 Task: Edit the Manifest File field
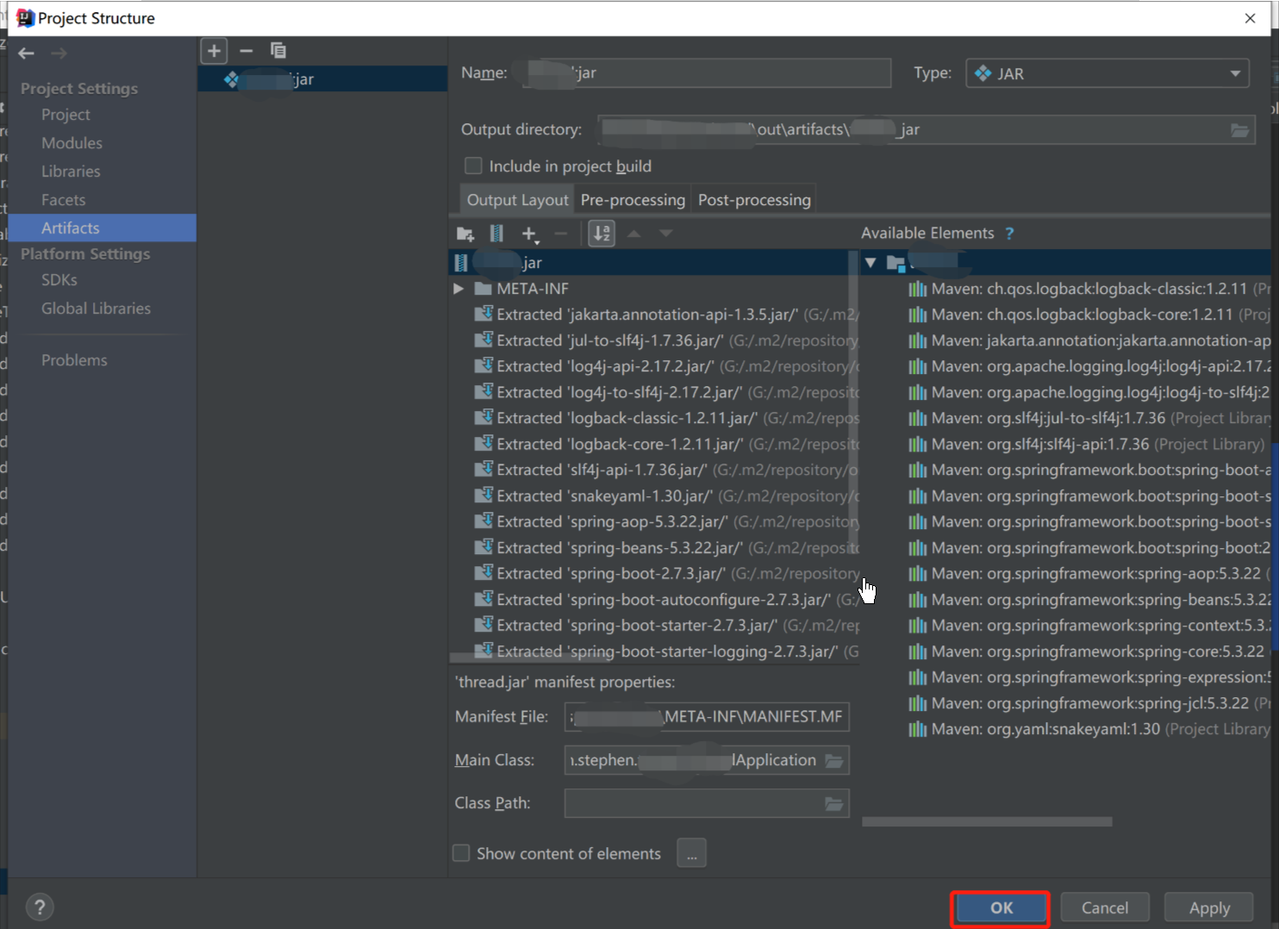coord(707,717)
